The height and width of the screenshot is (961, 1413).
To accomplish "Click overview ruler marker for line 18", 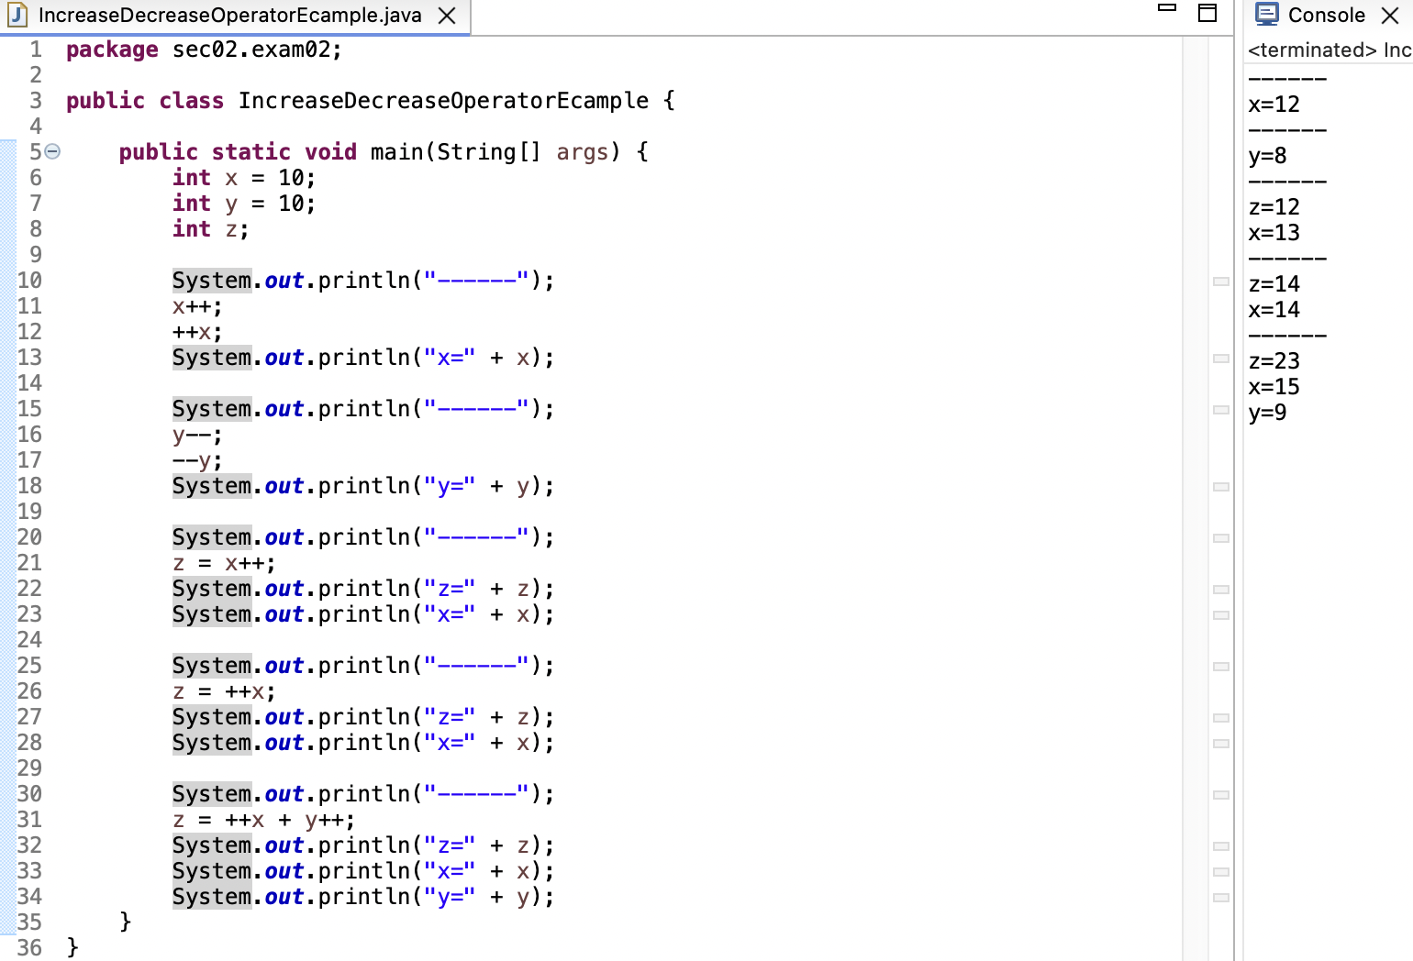I will click(x=1221, y=487).
